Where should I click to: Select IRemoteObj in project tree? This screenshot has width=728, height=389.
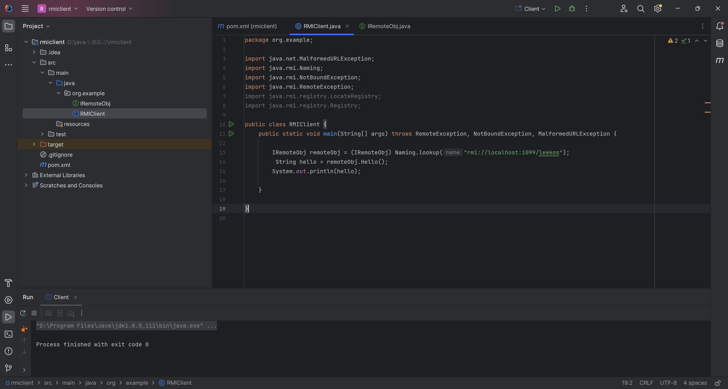pos(92,104)
